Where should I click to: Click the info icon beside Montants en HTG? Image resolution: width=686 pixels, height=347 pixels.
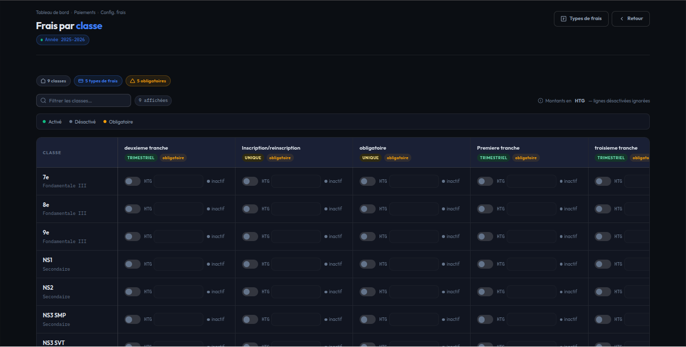(540, 101)
